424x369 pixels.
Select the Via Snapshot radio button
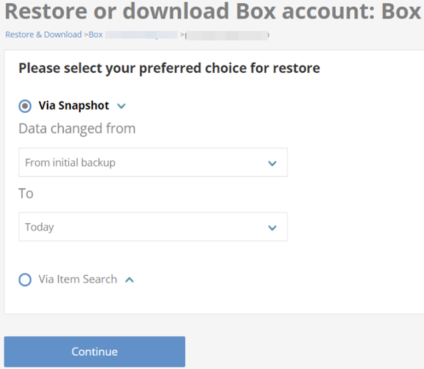click(25, 106)
